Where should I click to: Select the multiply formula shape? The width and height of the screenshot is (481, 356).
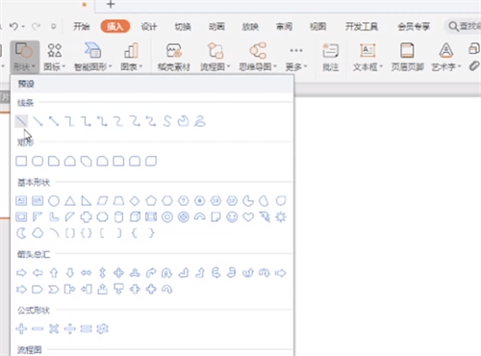pos(54,329)
